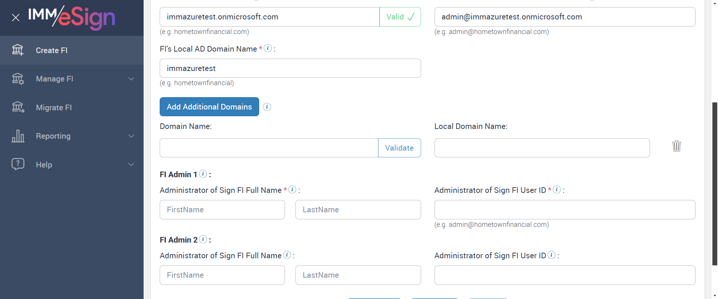Click the Reporting bar chart icon
Screen dimensions: 718x299
[x=18, y=136]
